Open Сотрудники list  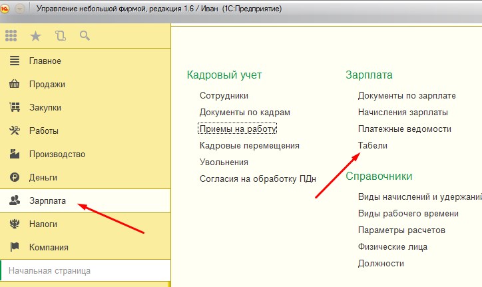[224, 95]
